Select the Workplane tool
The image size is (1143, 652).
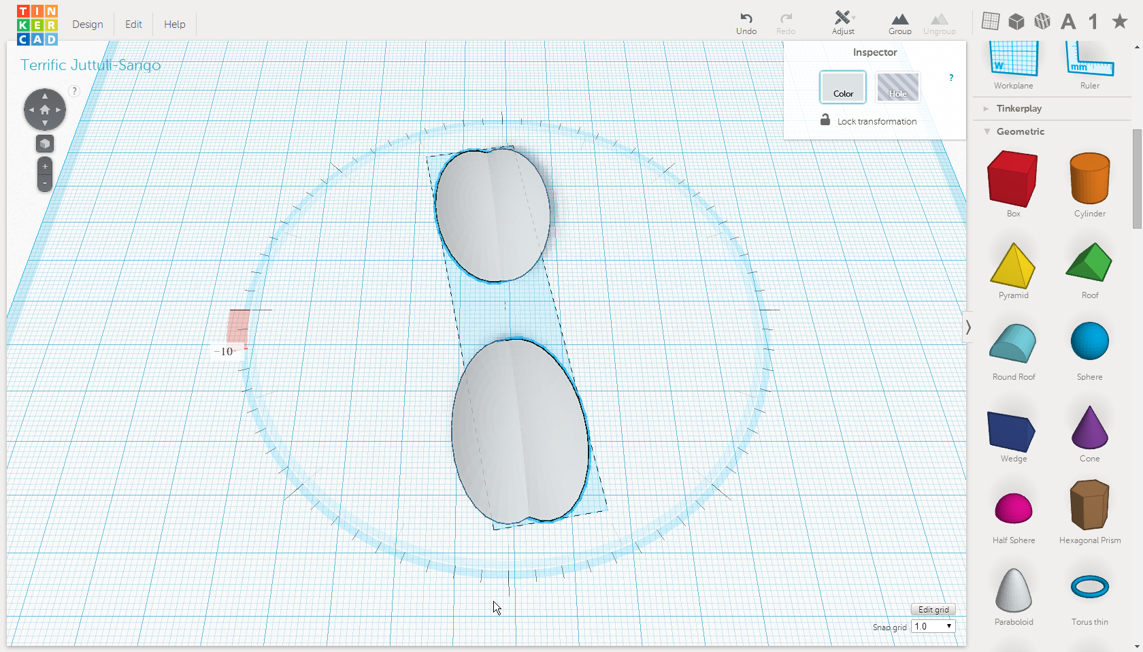1014,65
